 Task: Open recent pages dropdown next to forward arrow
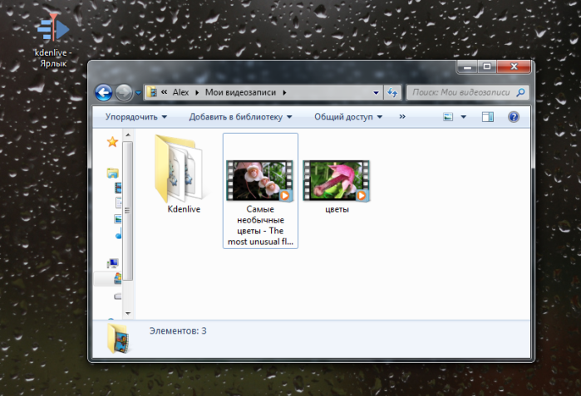[138, 92]
